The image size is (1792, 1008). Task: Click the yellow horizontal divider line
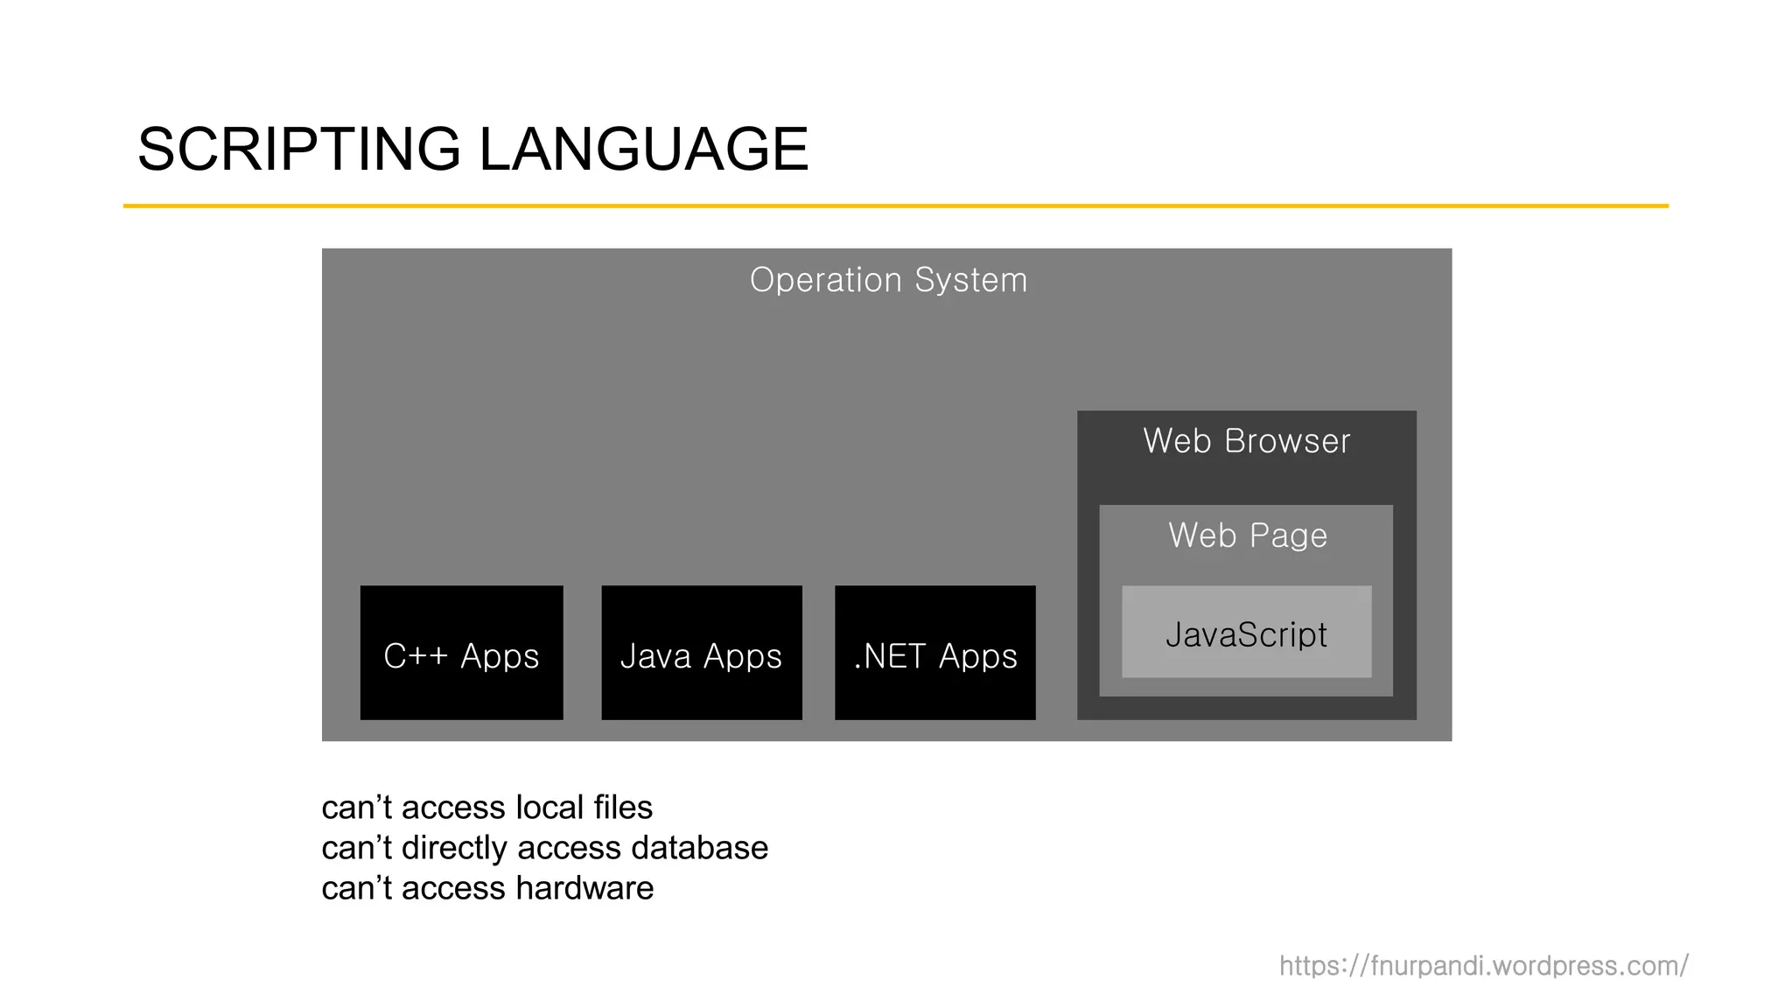coord(895,206)
